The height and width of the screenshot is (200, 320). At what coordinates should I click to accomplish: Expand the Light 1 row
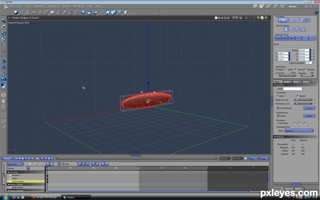(11, 178)
